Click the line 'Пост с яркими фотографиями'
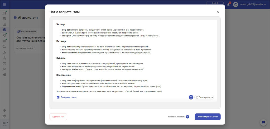Viewport: 270px width, 129px height. [103, 63]
